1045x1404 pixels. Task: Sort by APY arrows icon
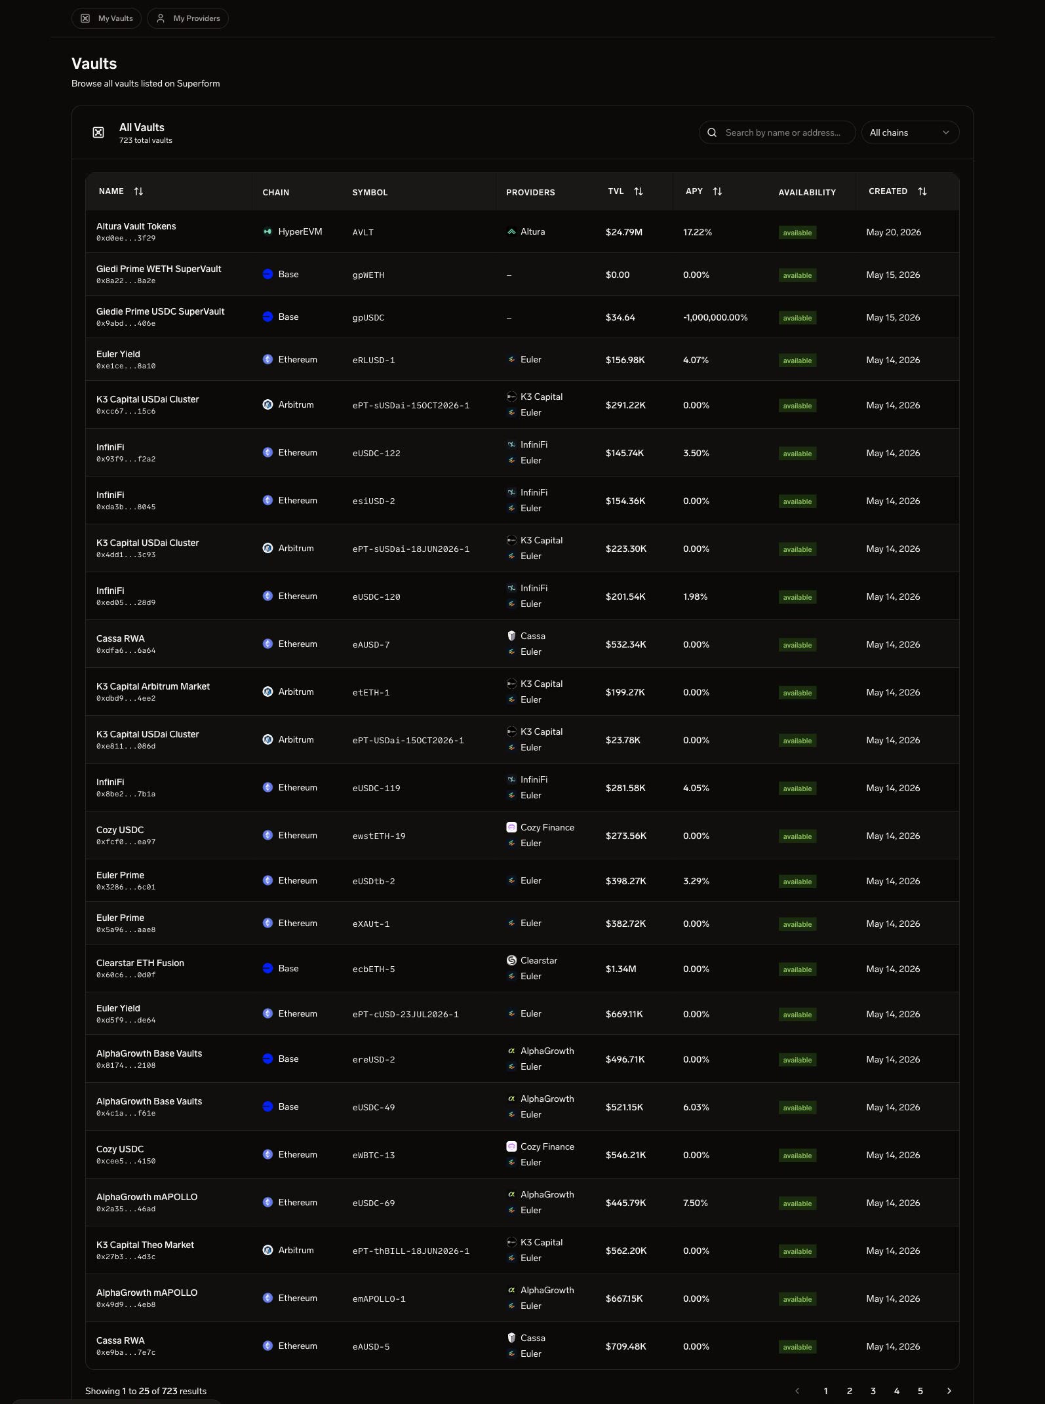pyautogui.click(x=717, y=191)
